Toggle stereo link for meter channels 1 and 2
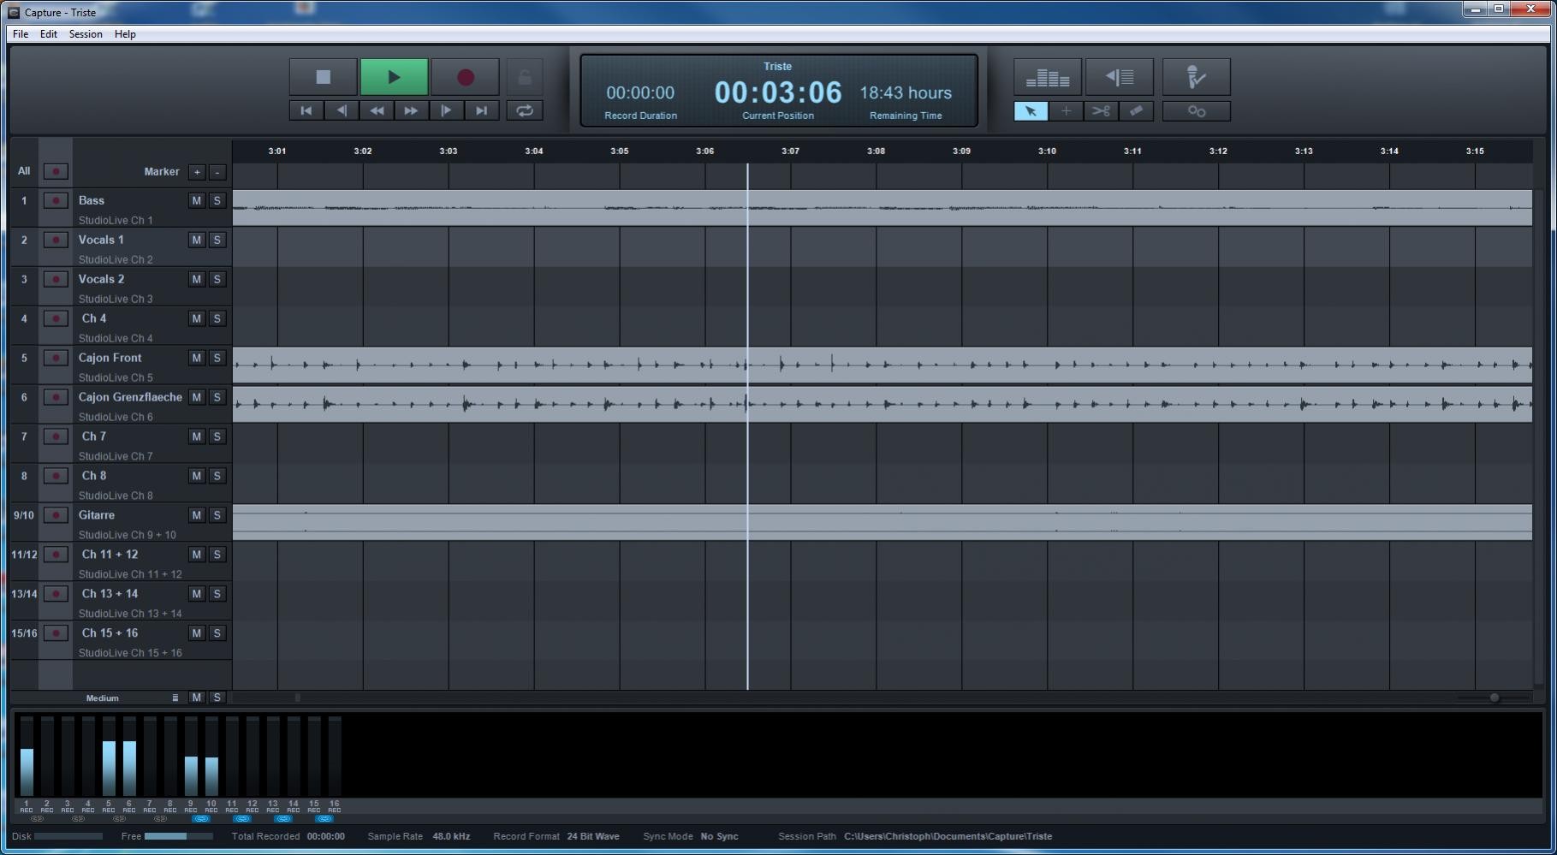1557x855 pixels. (37, 819)
